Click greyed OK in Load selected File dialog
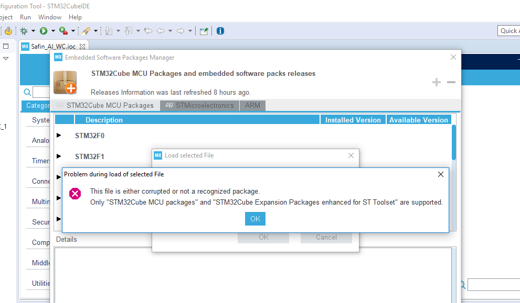This screenshot has width=520, height=303. pyautogui.click(x=263, y=237)
